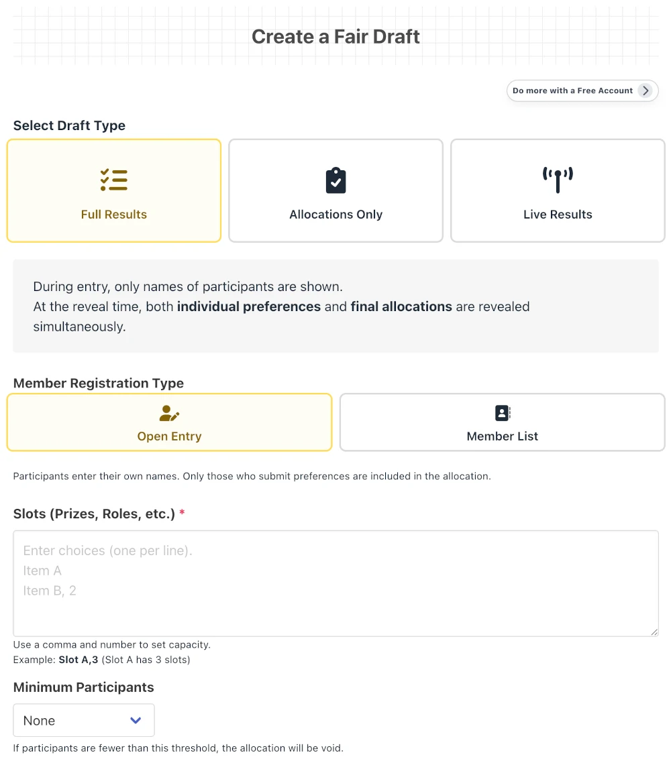Click the Live Results broadcast tower icon
Screen dimensions: 671x759
tap(558, 180)
